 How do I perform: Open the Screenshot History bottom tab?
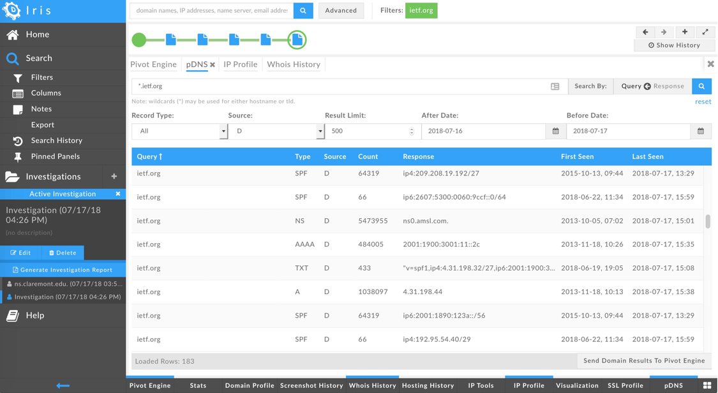point(311,386)
